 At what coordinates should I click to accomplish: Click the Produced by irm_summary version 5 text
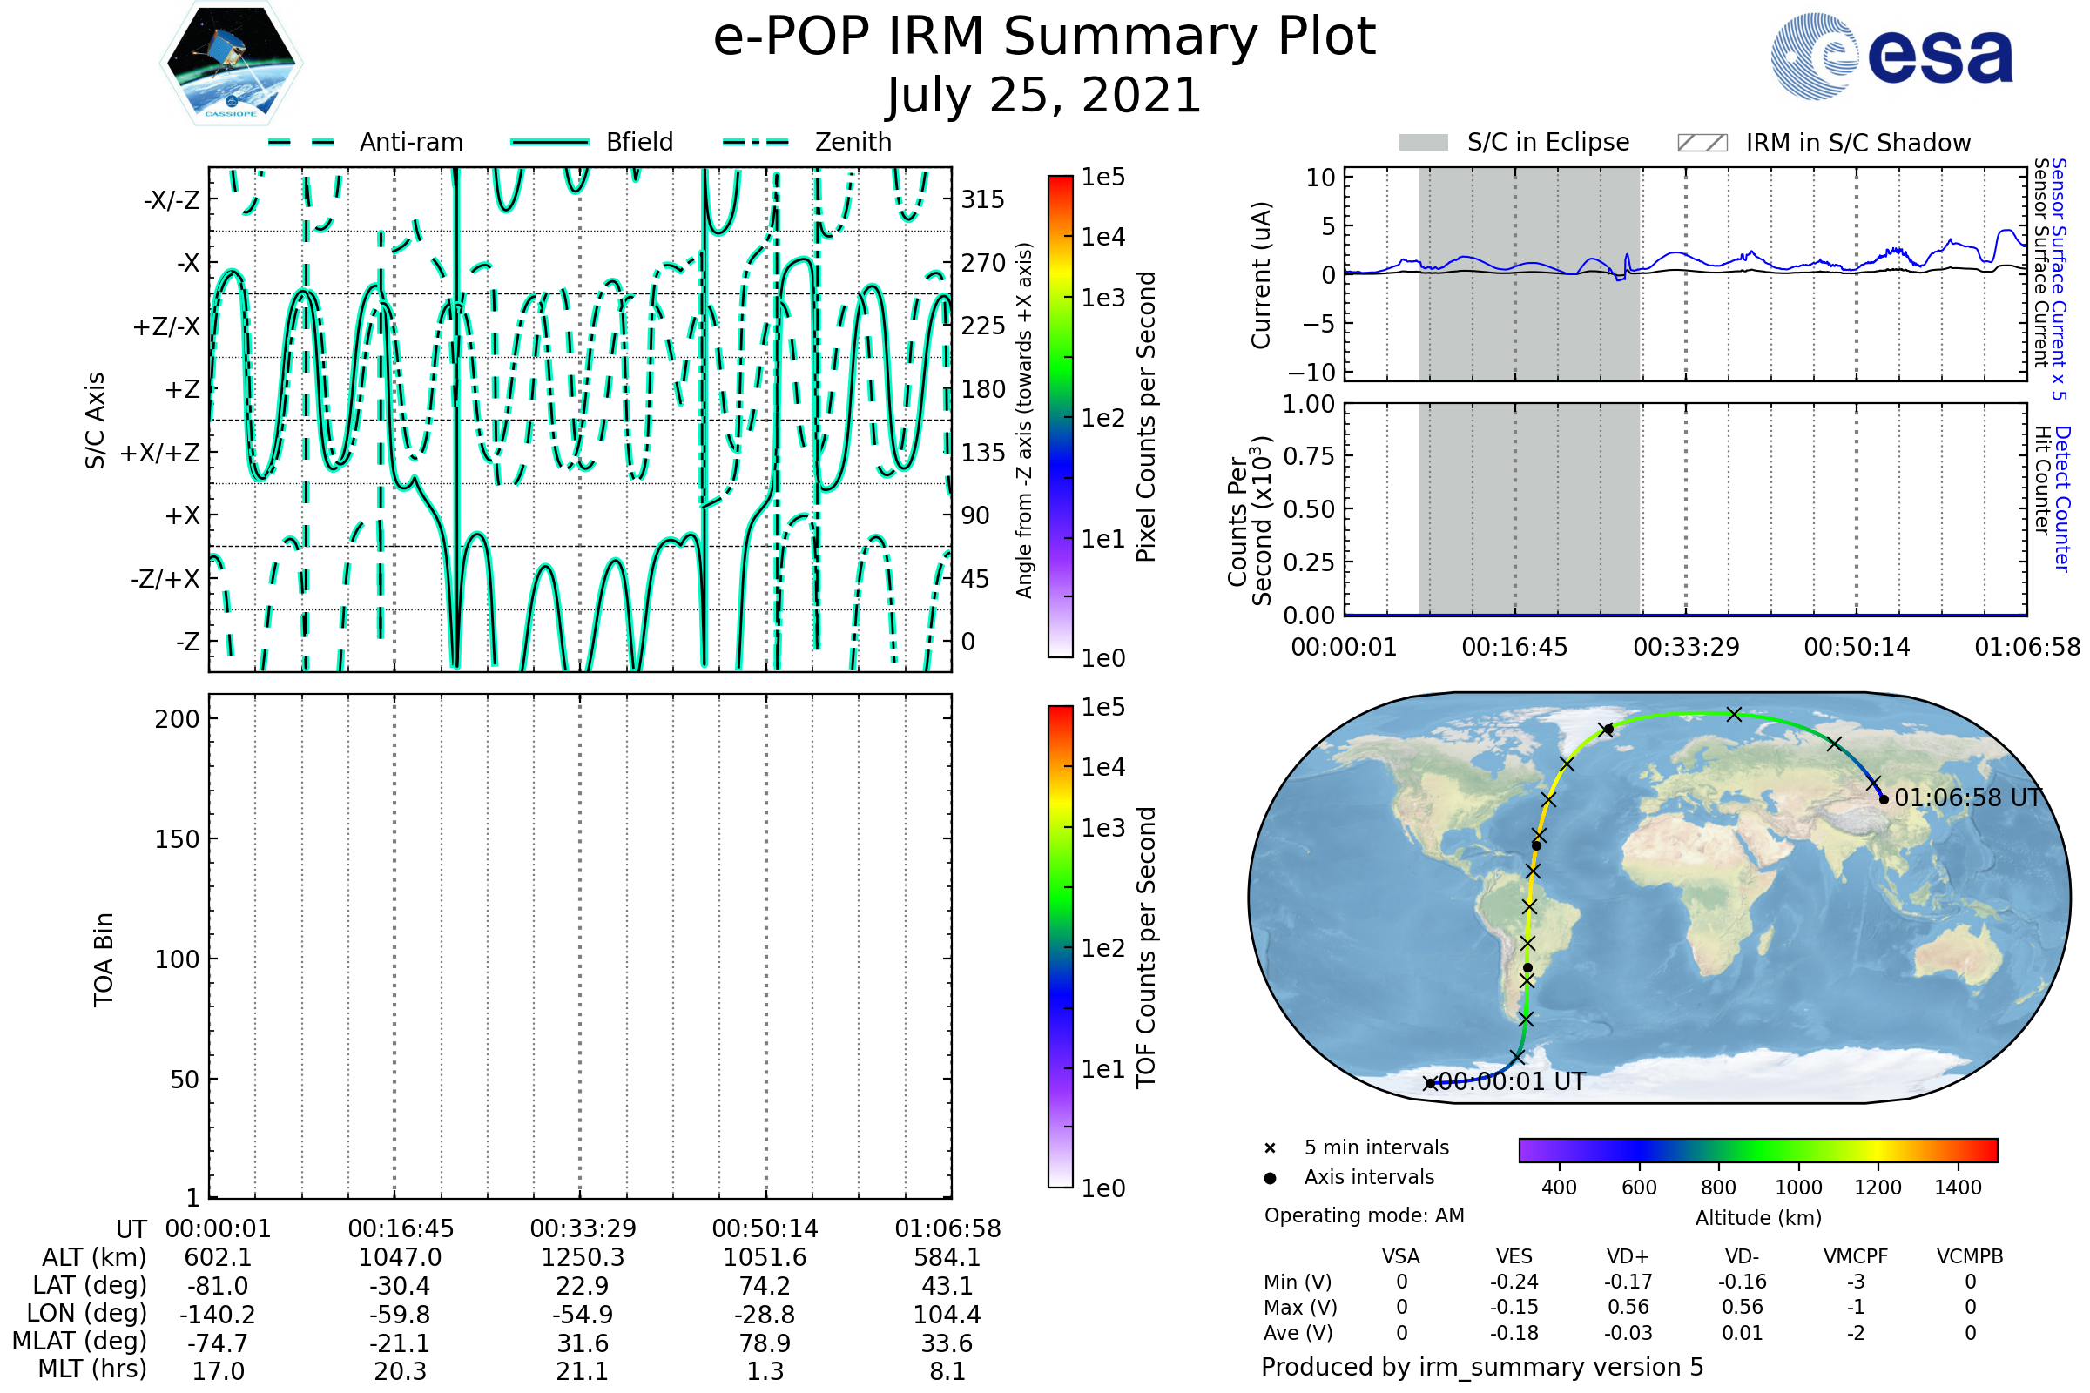[x=1482, y=1366]
